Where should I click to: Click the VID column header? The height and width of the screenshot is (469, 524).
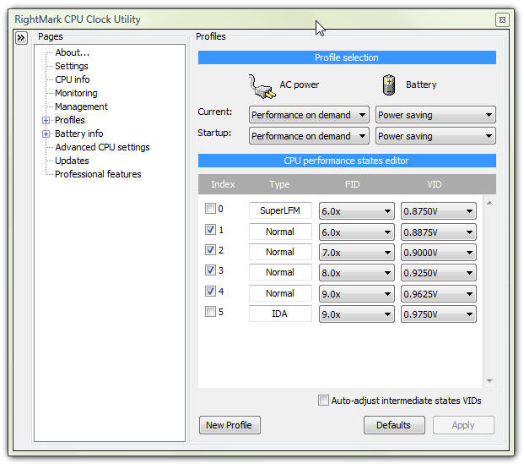click(434, 184)
